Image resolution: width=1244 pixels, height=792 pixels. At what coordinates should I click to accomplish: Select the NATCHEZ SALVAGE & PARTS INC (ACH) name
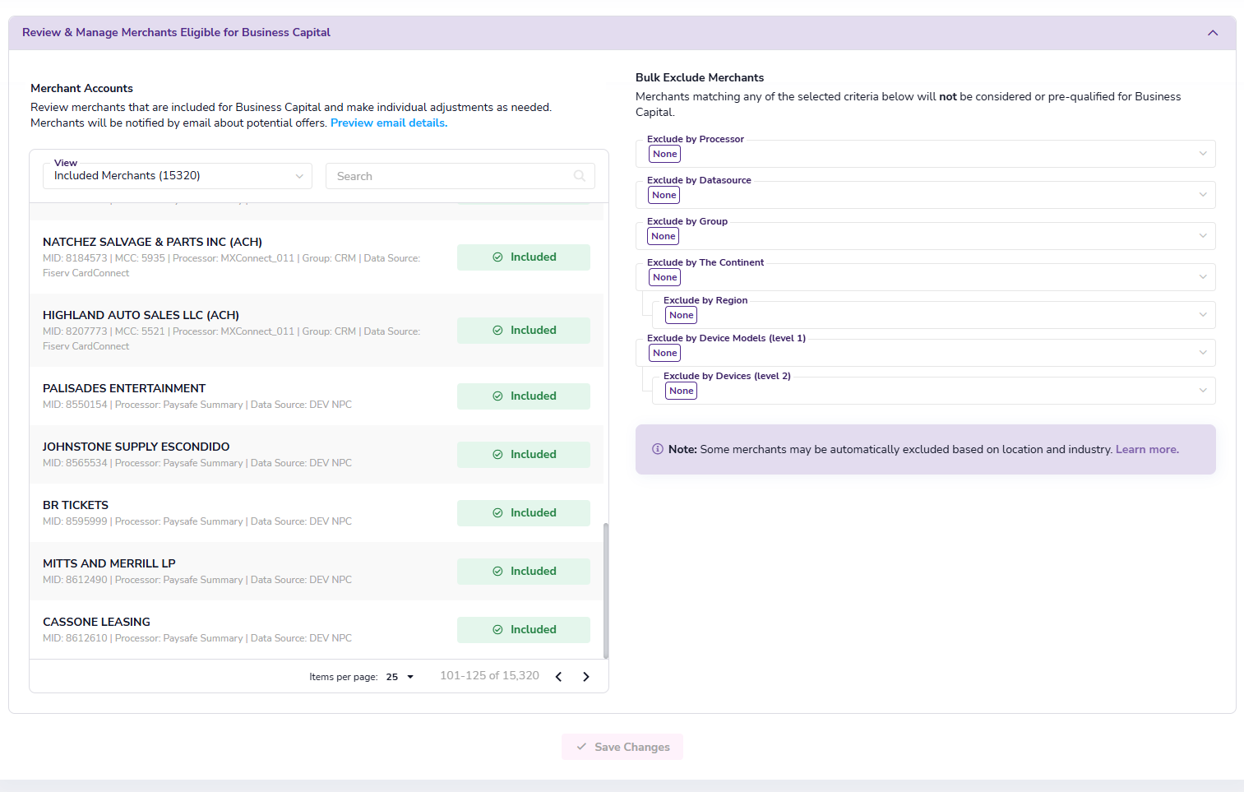pyautogui.click(x=152, y=242)
